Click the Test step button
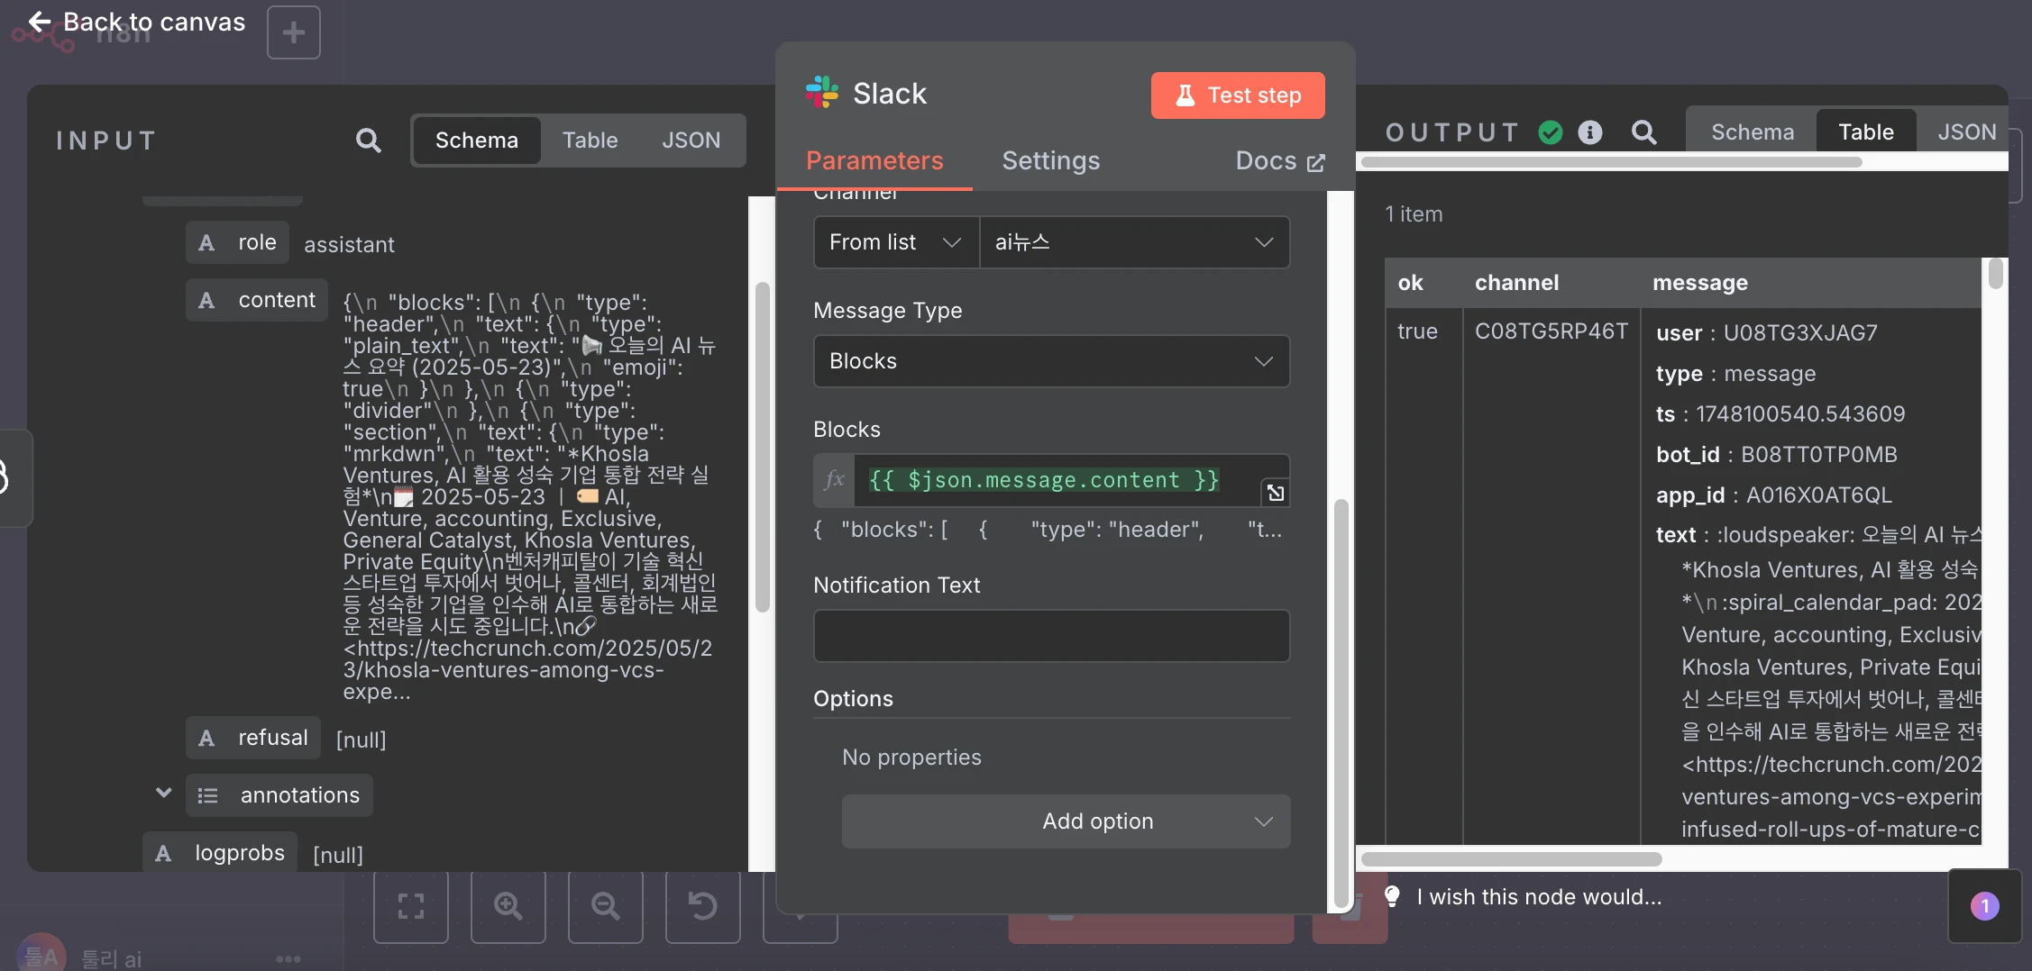 coord(1238,95)
